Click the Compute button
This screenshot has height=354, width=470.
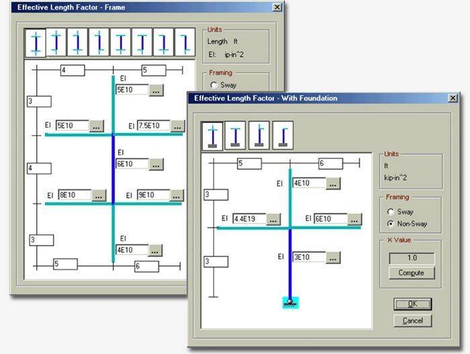(x=411, y=273)
